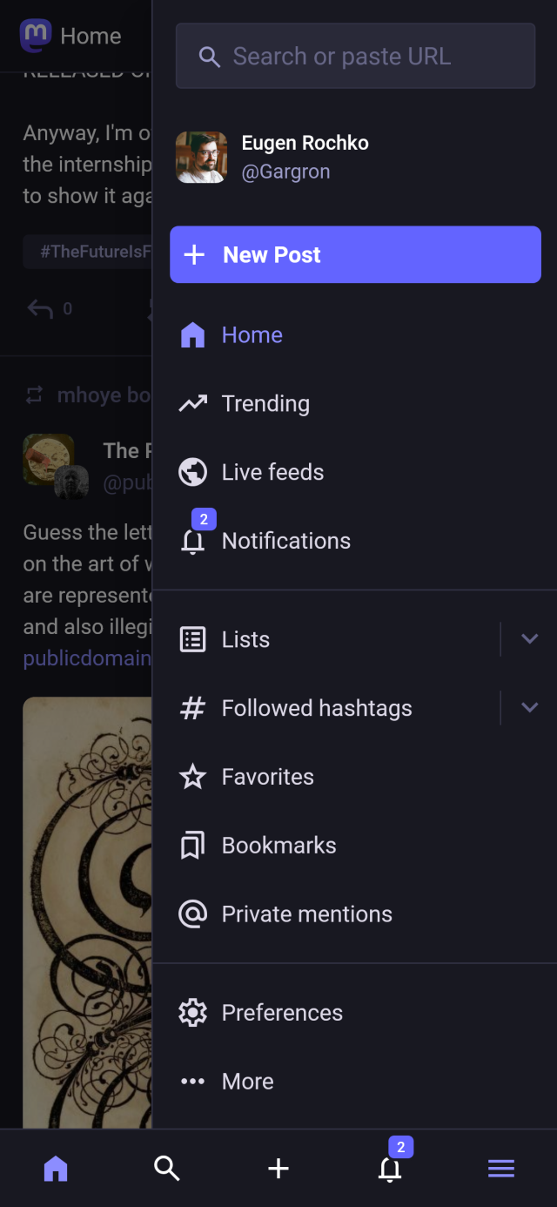Expand the Followed hashtags chevron
557x1207 pixels.
(529, 708)
